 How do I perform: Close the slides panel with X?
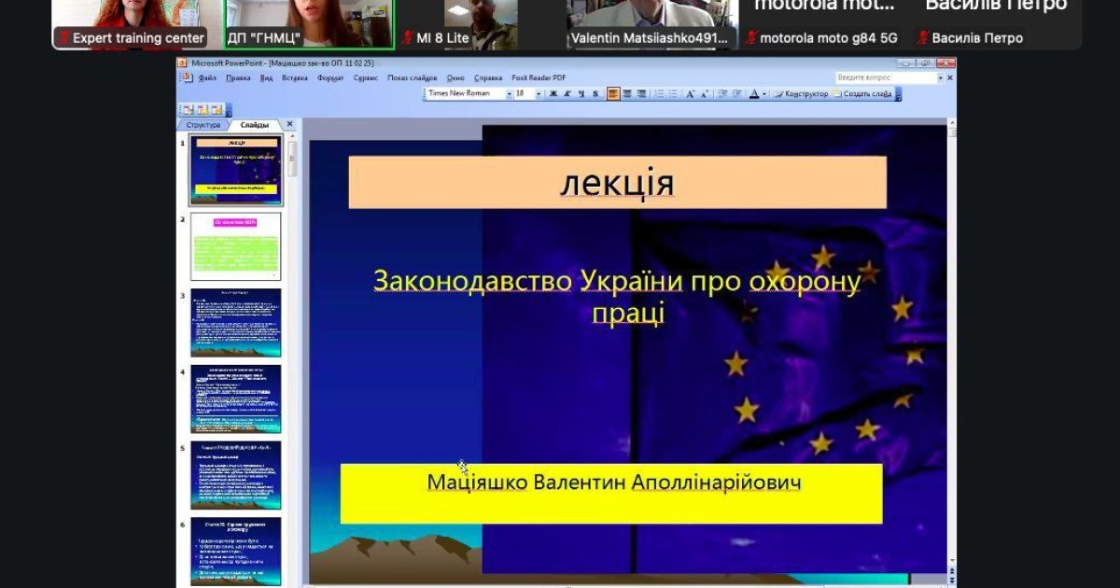click(289, 124)
